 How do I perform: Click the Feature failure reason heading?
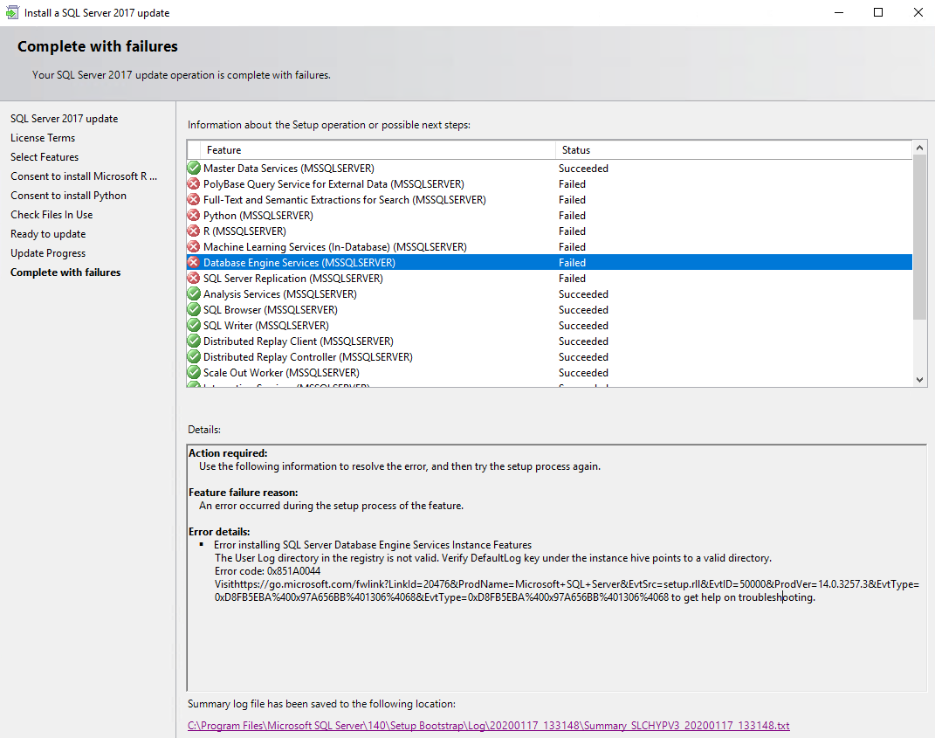pyautogui.click(x=244, y=493)
